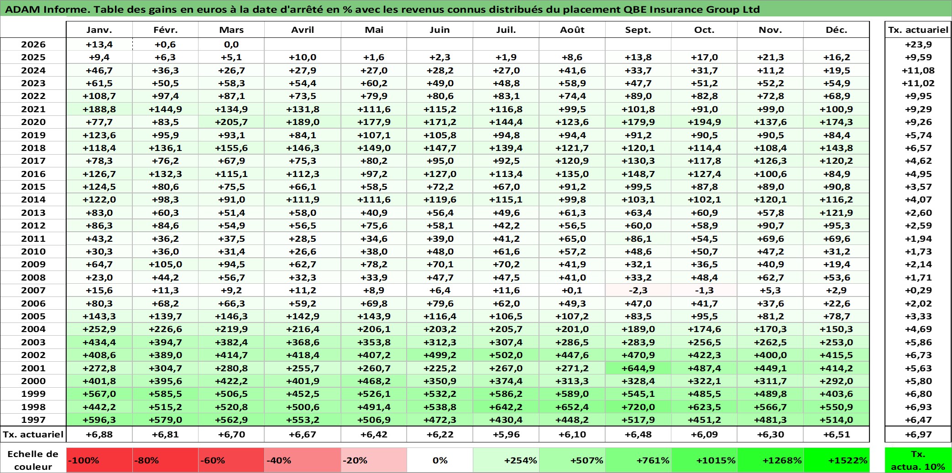Click the -1,3 cell in row 2007
Screen dimensions: 952x473
pos(705,290)
